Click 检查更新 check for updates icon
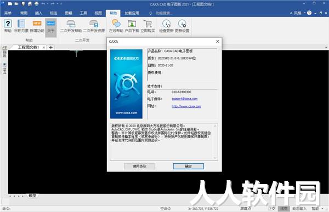This screenshot has width=329, height=212. tap(166, 26)
